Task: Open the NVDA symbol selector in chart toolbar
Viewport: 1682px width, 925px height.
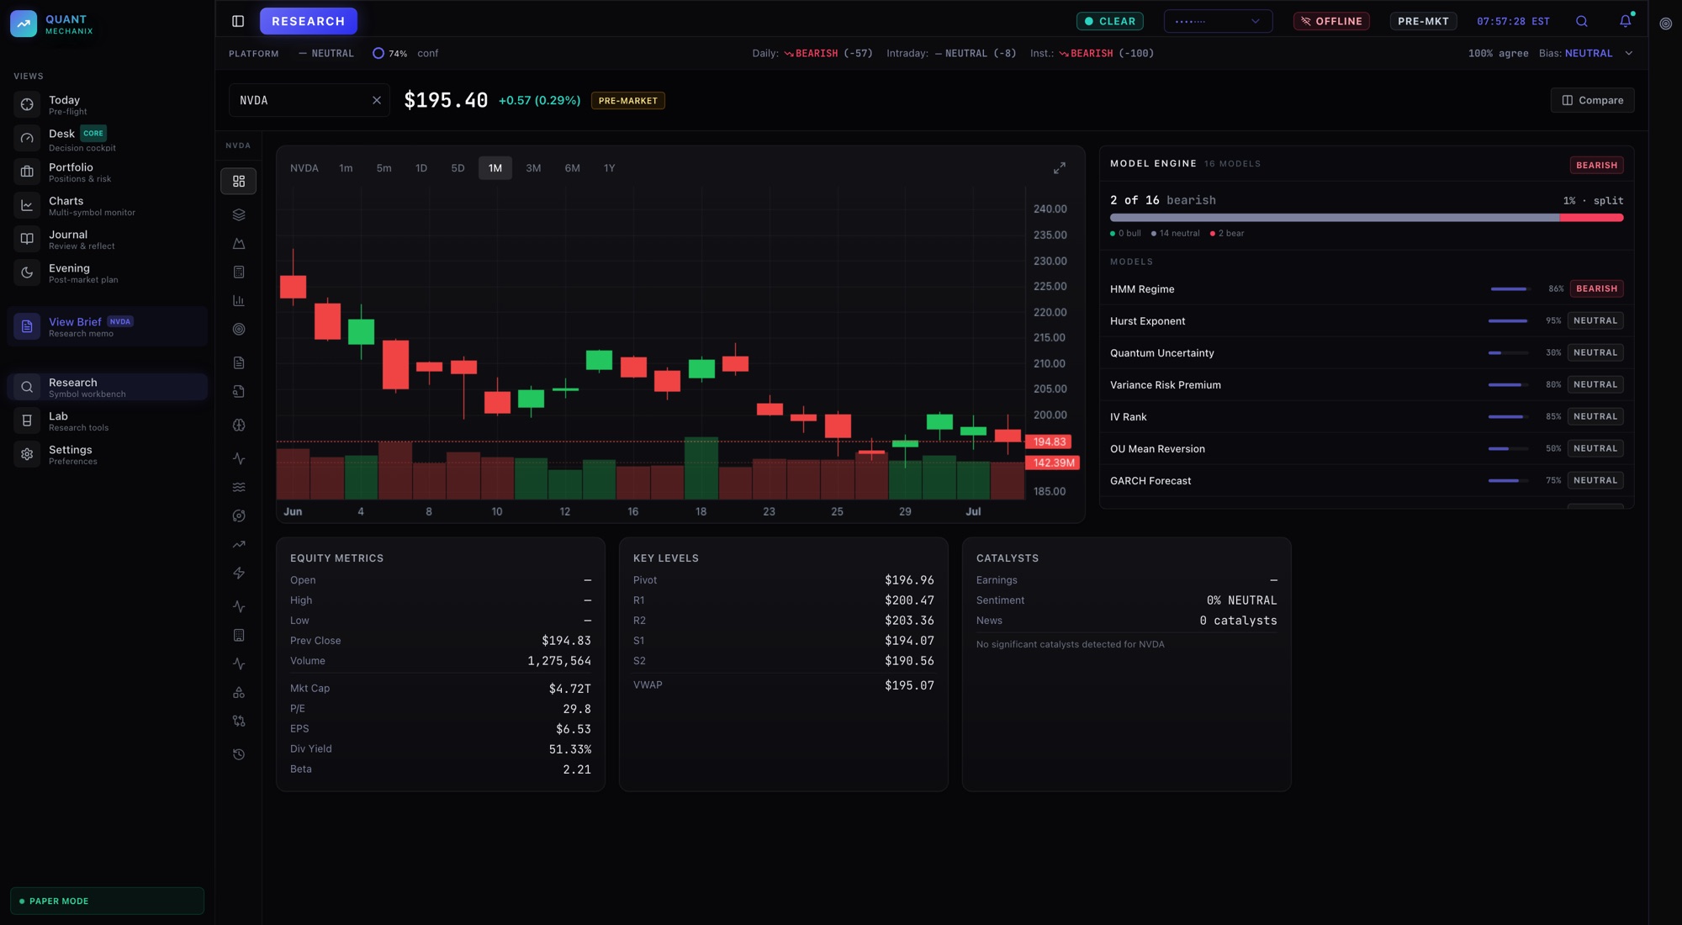Action: [304, 168]
